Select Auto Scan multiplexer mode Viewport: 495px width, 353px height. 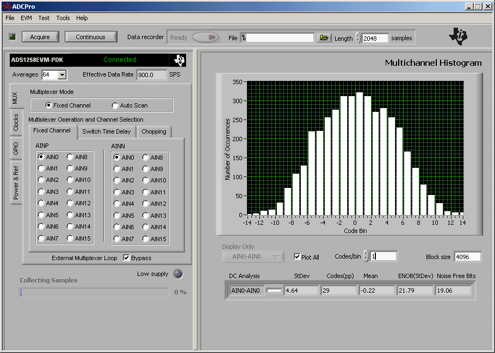point(115,105)
